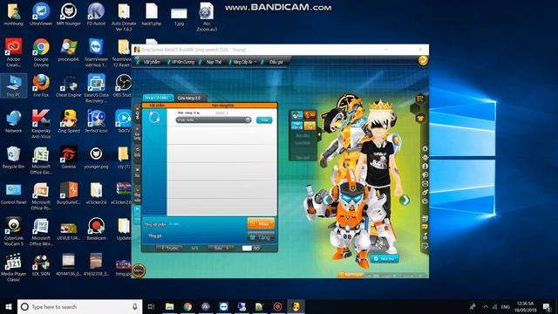Open Task View from the taskbar
This screenshot has width=558, height=314.
151,306
